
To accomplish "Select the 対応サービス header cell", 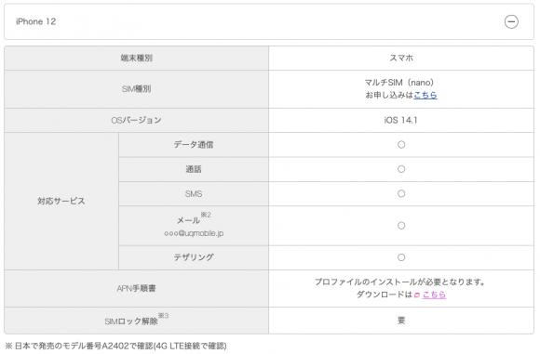I will tap(61, 201).
